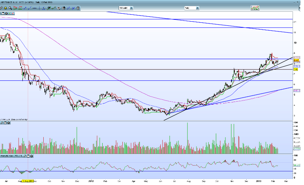
Task: Click the colorful indicators chart button
Action: 255,8
